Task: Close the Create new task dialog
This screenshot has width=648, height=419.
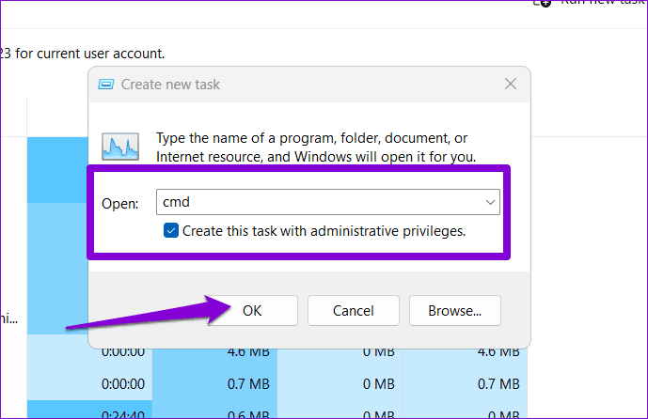Action: pyautogui.click(x=510, y=85)
